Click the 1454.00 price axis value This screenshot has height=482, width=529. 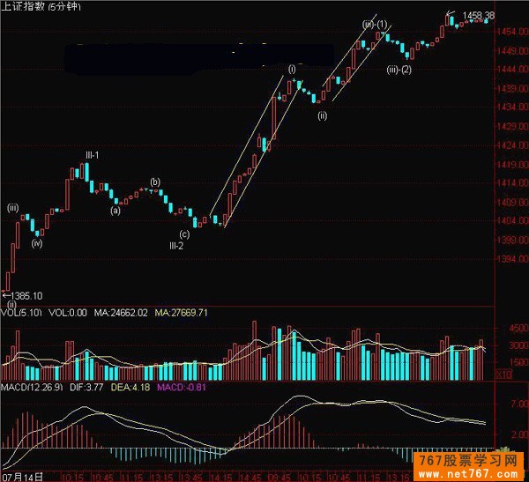pos(513,32)
